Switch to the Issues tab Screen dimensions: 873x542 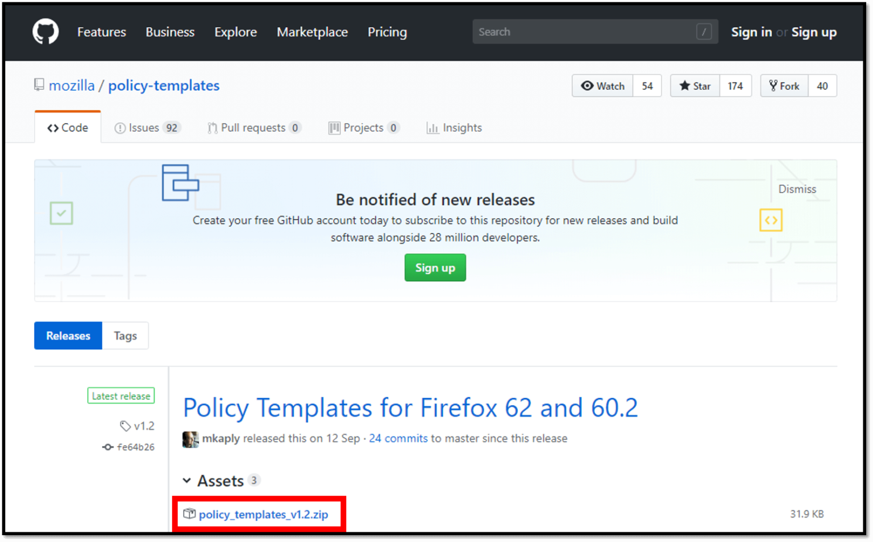coord(147,128)
